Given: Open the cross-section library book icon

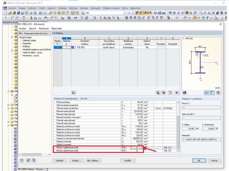Looking at the screenshot, I should [x=74, y=93].
